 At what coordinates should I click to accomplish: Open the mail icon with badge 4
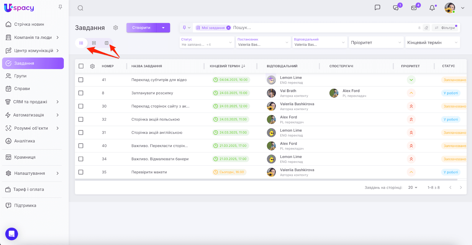click(414, 8)
